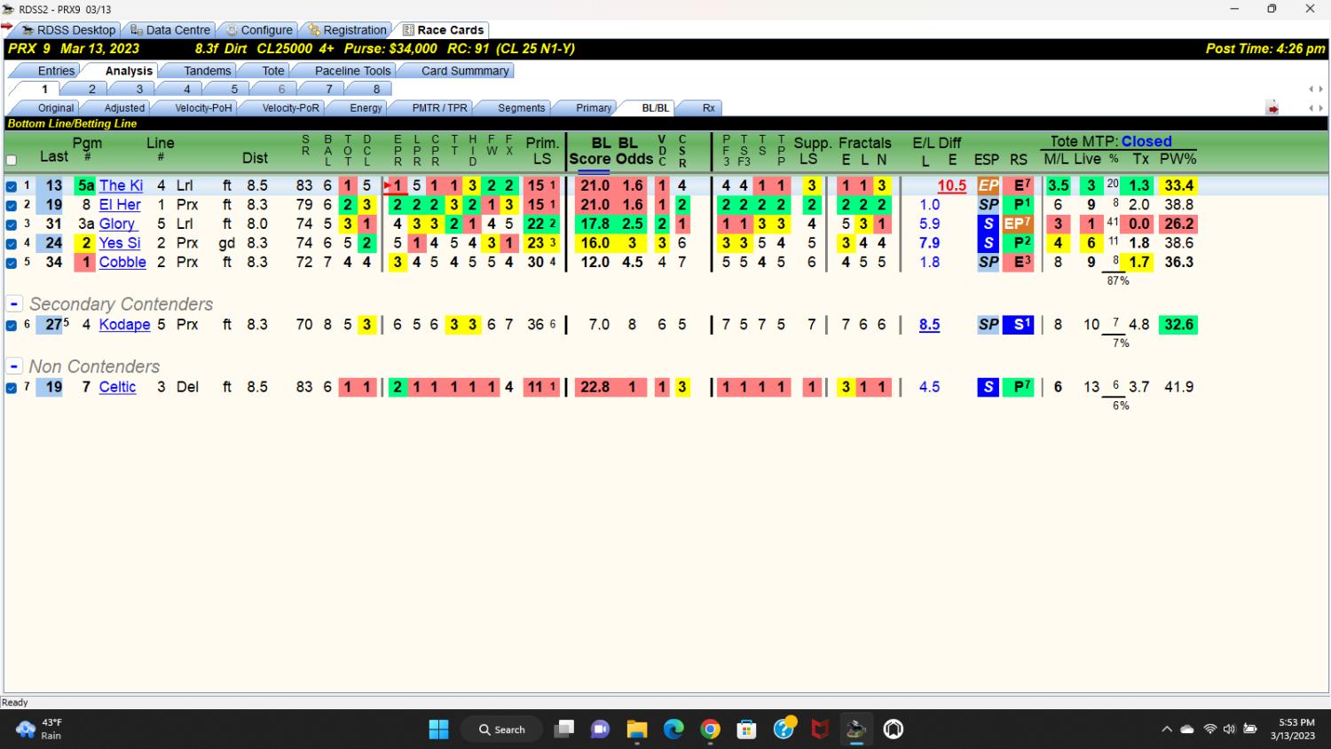The width and height of the screenshot is (1331, 749).
Task: Click the Closed tote status text
Action: tap(1146, 141)
